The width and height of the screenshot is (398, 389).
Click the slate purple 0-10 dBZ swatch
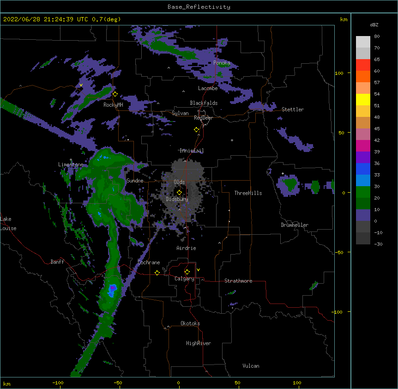pyautogui.click(x=363, y=215)
